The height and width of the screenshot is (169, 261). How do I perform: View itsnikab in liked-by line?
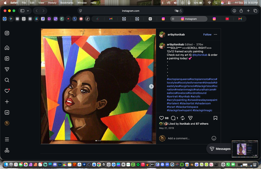pos(185,124)
